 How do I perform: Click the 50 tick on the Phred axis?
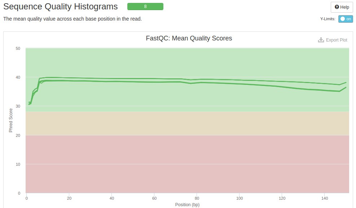(18, 48)
